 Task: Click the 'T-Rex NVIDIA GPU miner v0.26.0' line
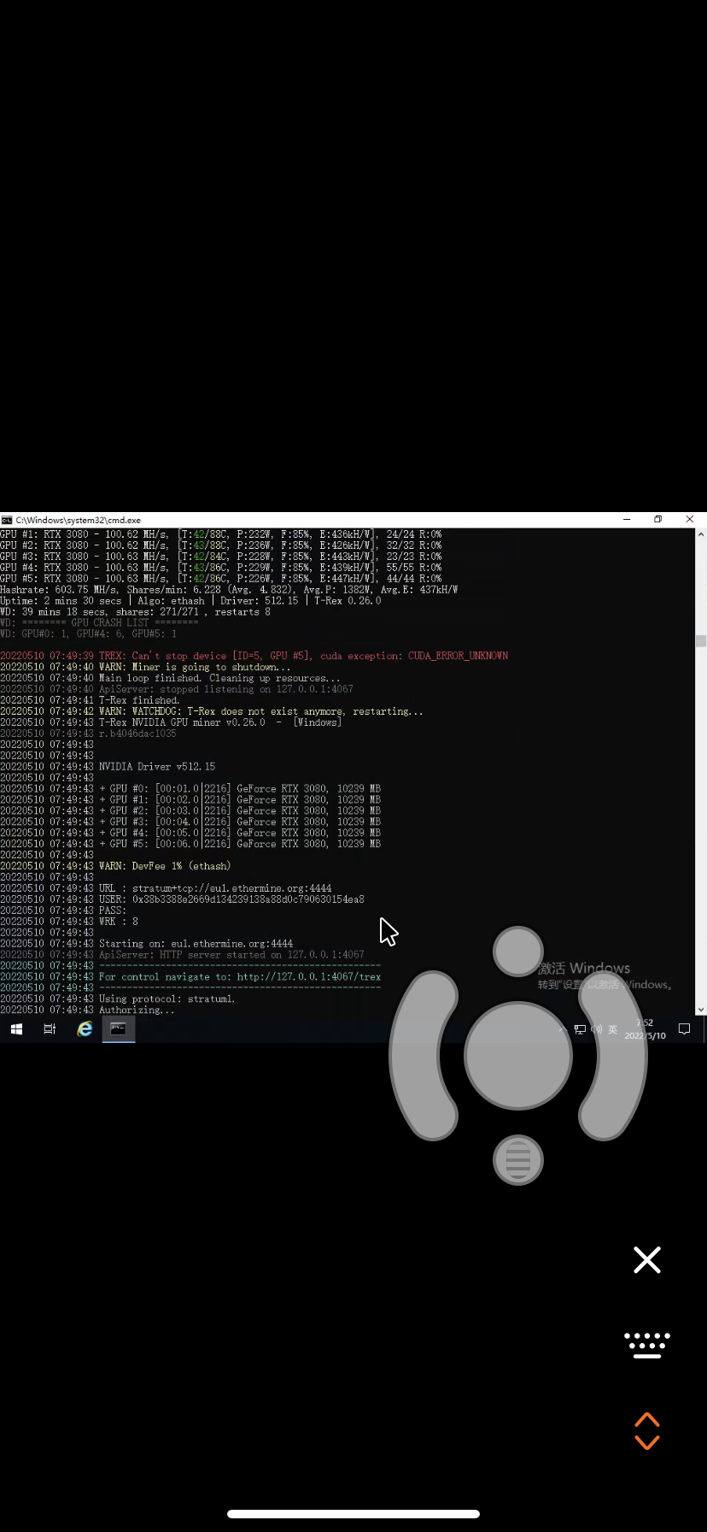[171, 722]
